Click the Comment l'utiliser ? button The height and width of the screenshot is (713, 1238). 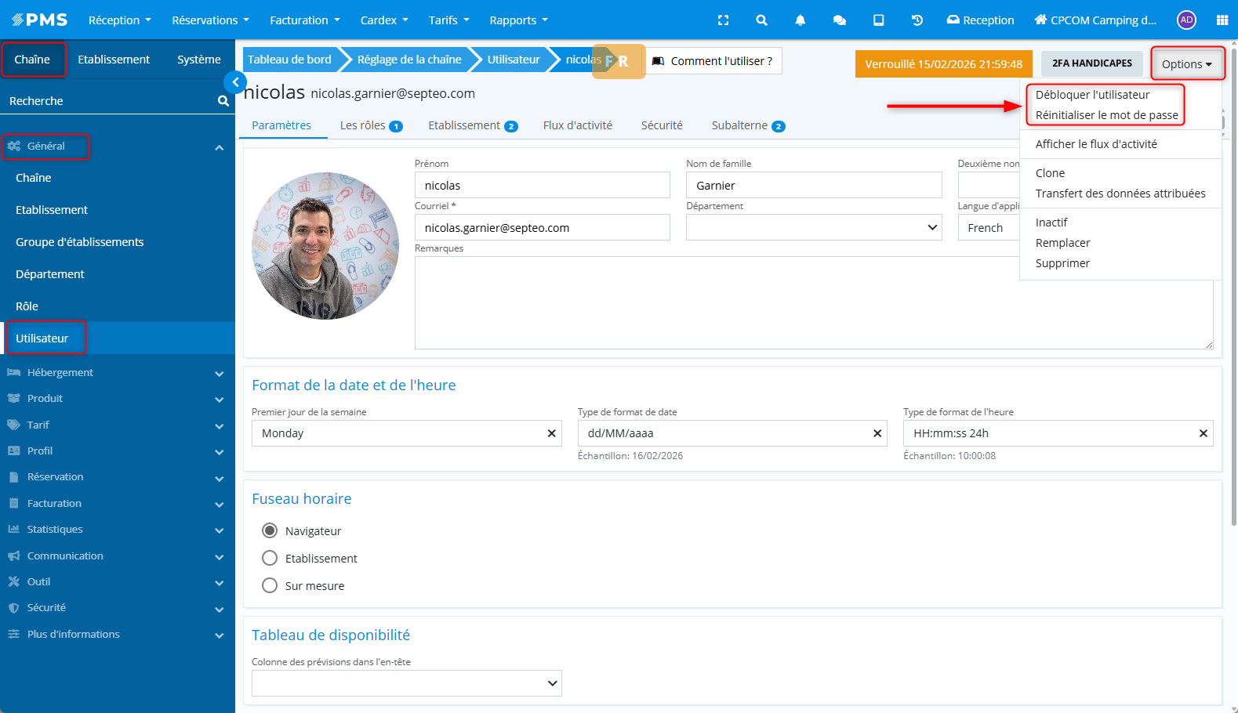(713, 61)
